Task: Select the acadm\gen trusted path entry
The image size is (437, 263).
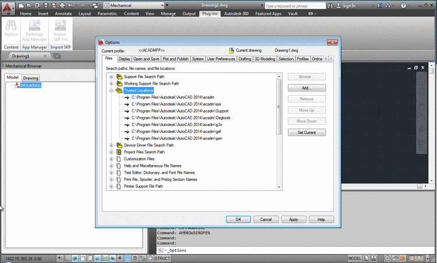Action: (177, 138)
